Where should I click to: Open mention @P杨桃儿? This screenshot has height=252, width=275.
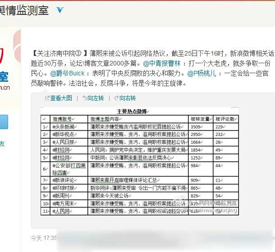[202, 73]
